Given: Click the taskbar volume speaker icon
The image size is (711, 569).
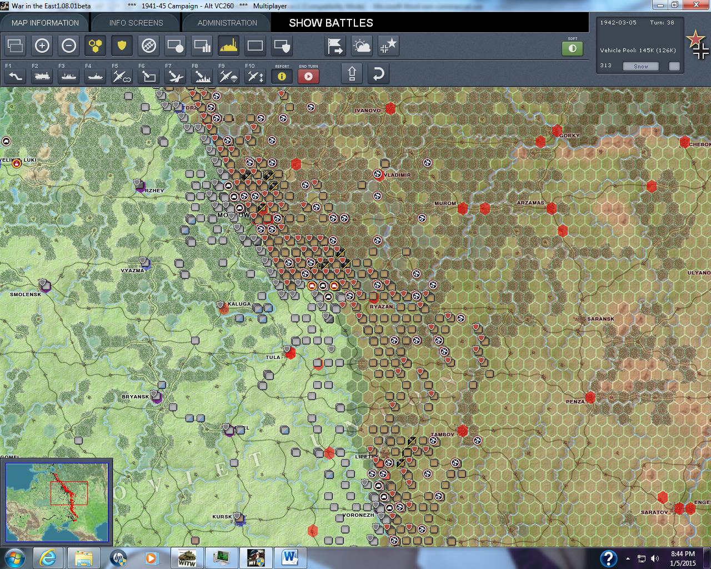Looking at the screenshot, I should [x=655, y=558].
